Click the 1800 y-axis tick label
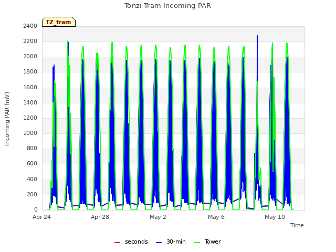Image resolution: width=336 pixels, height=252 pixels. [x=30, y=72]
